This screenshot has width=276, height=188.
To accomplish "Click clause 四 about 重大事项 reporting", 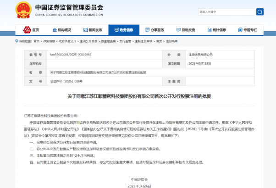I will pyautogui.click(x=117, y=162).
